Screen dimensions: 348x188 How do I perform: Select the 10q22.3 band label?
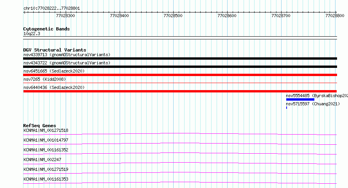point(32,34)
